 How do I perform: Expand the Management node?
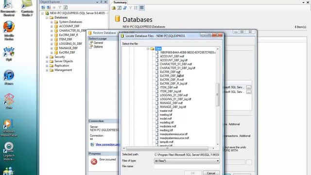point(47,70)
